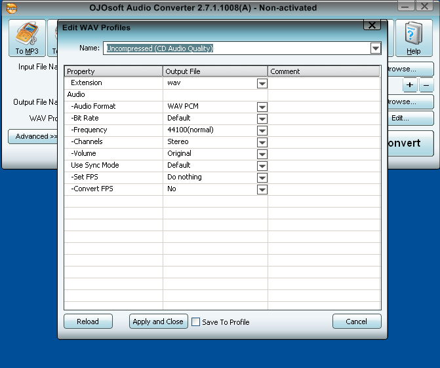Viewport: 440px width, 368px height.
Task: Minimize the OJOsoft Audio Converter window
Action: coord(405,6)
